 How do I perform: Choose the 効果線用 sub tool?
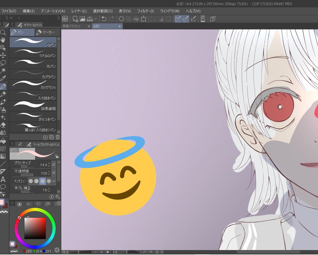click(33, 106)
